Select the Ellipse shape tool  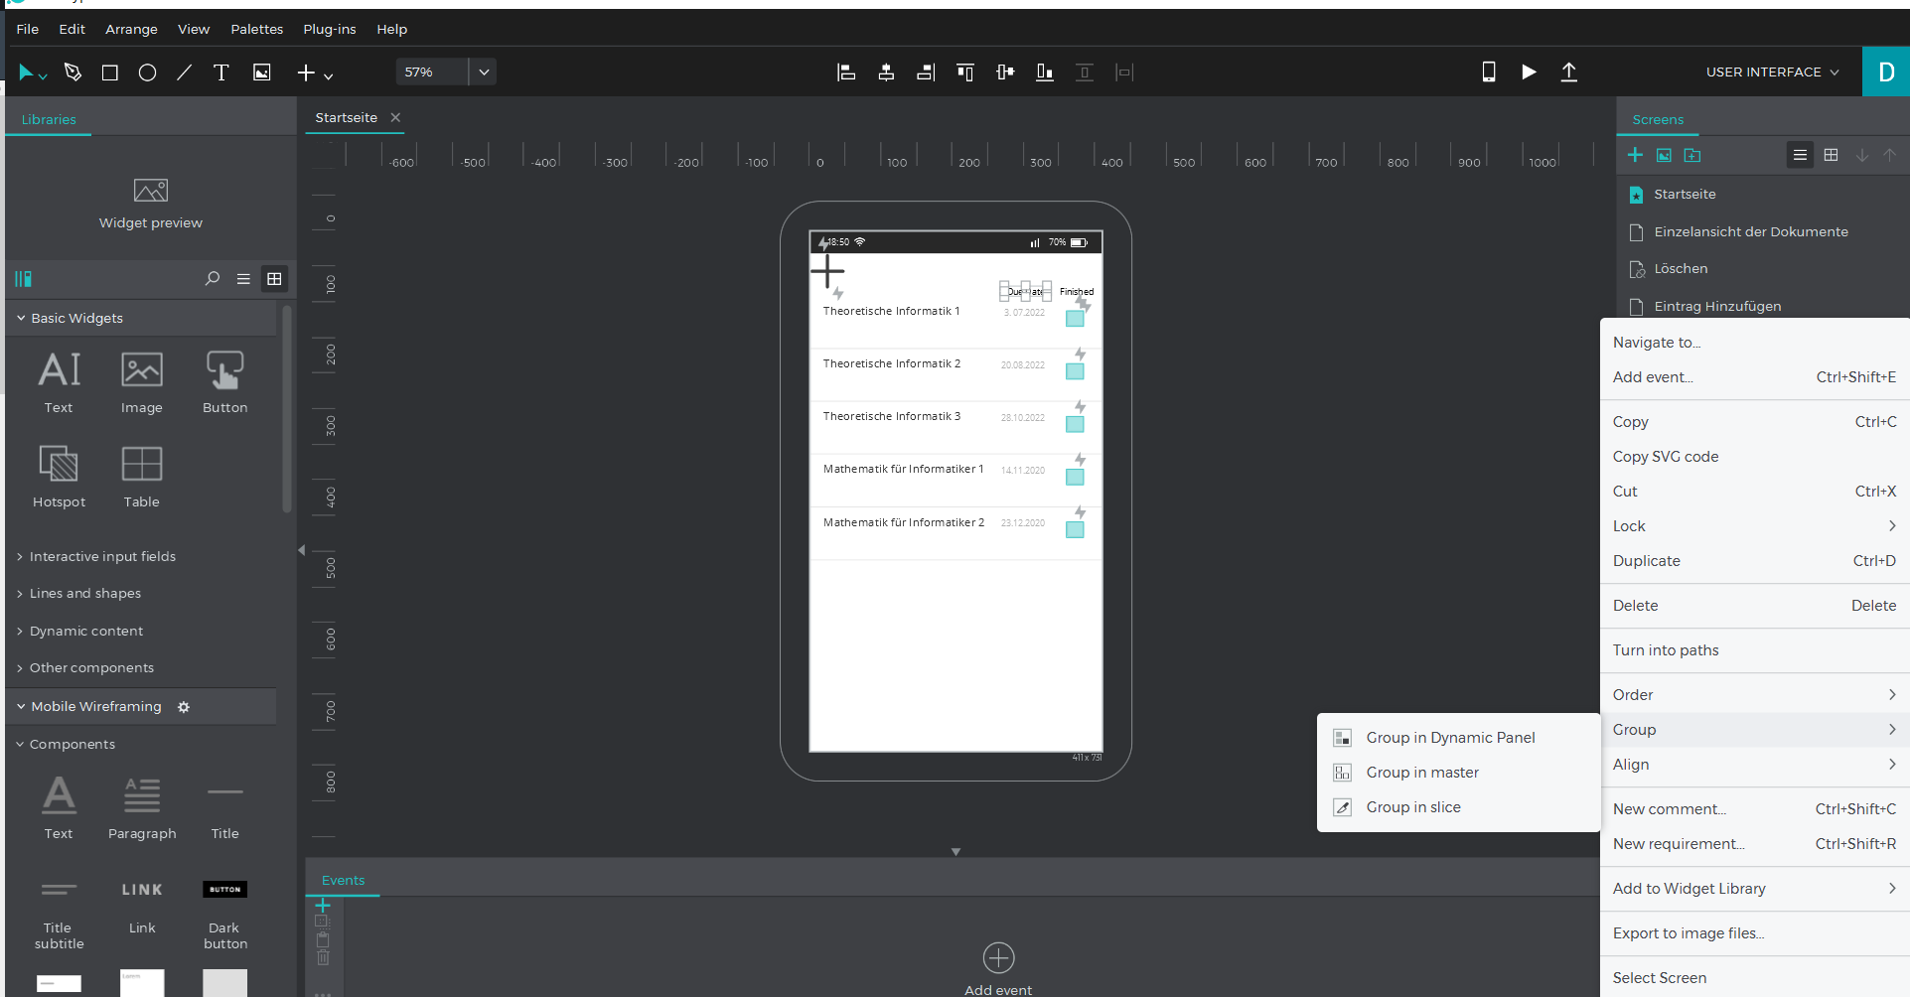tap(147, 72)
